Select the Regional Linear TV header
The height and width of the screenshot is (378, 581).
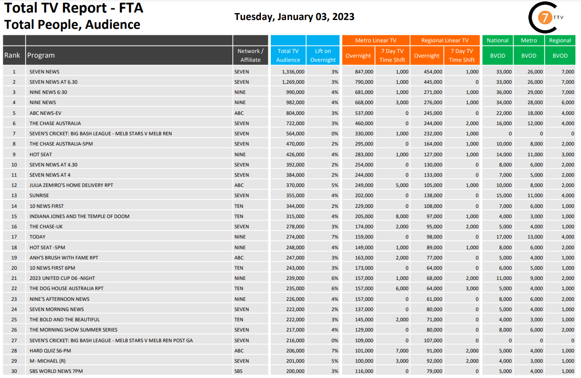(445, 40)
